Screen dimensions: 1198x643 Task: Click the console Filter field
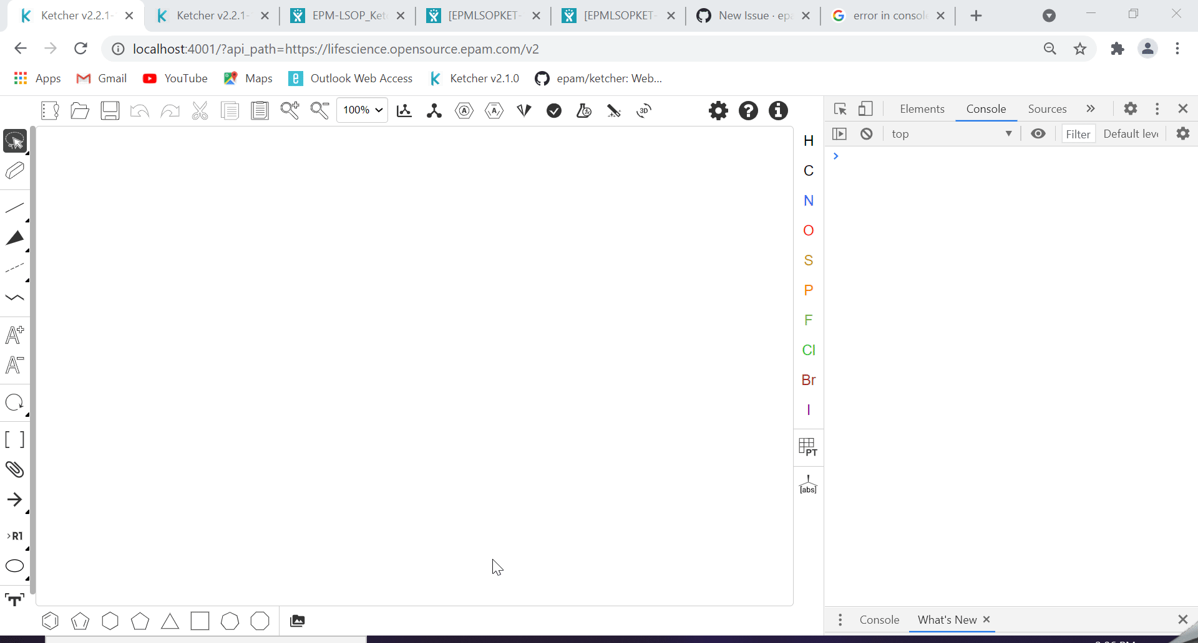tap(1078, 134)
